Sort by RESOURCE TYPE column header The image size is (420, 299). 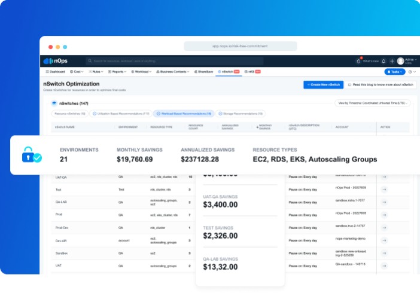[162, 127]
